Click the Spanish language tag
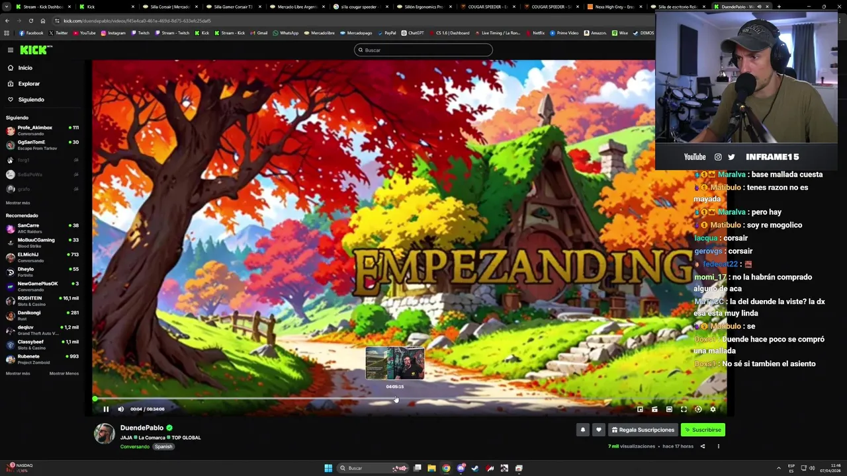The height and width of the screenshot is (476, 847). (x=163, y=447)
